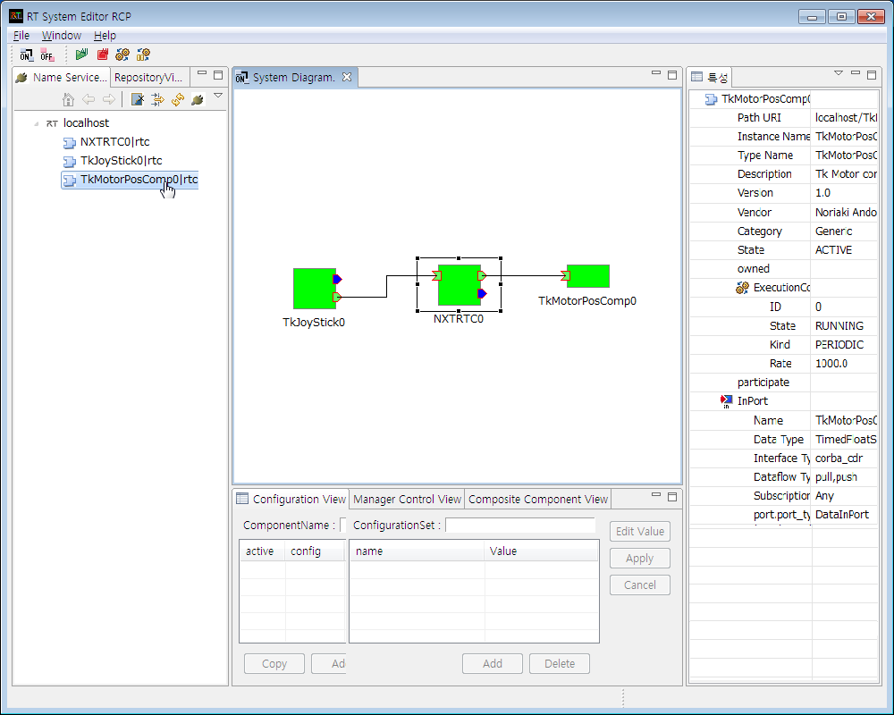Select TkMotorPosComp0|rtc in the name tree
The image size is (894, 715).
(130, 180)
